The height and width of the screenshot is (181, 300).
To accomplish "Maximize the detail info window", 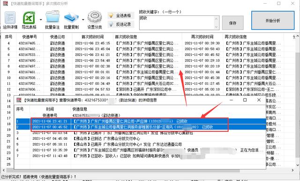I will pyautogui.click(x=245, y=100).
